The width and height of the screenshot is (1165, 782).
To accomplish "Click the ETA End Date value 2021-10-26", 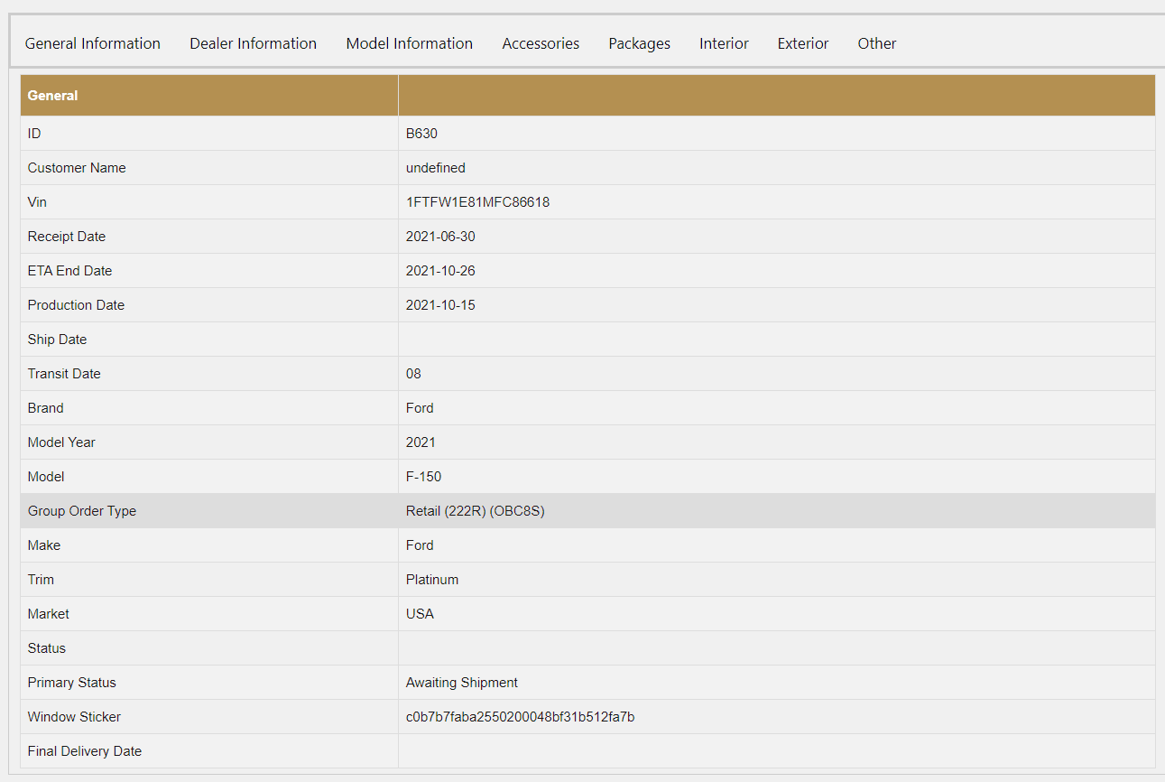I will [440, 271].
